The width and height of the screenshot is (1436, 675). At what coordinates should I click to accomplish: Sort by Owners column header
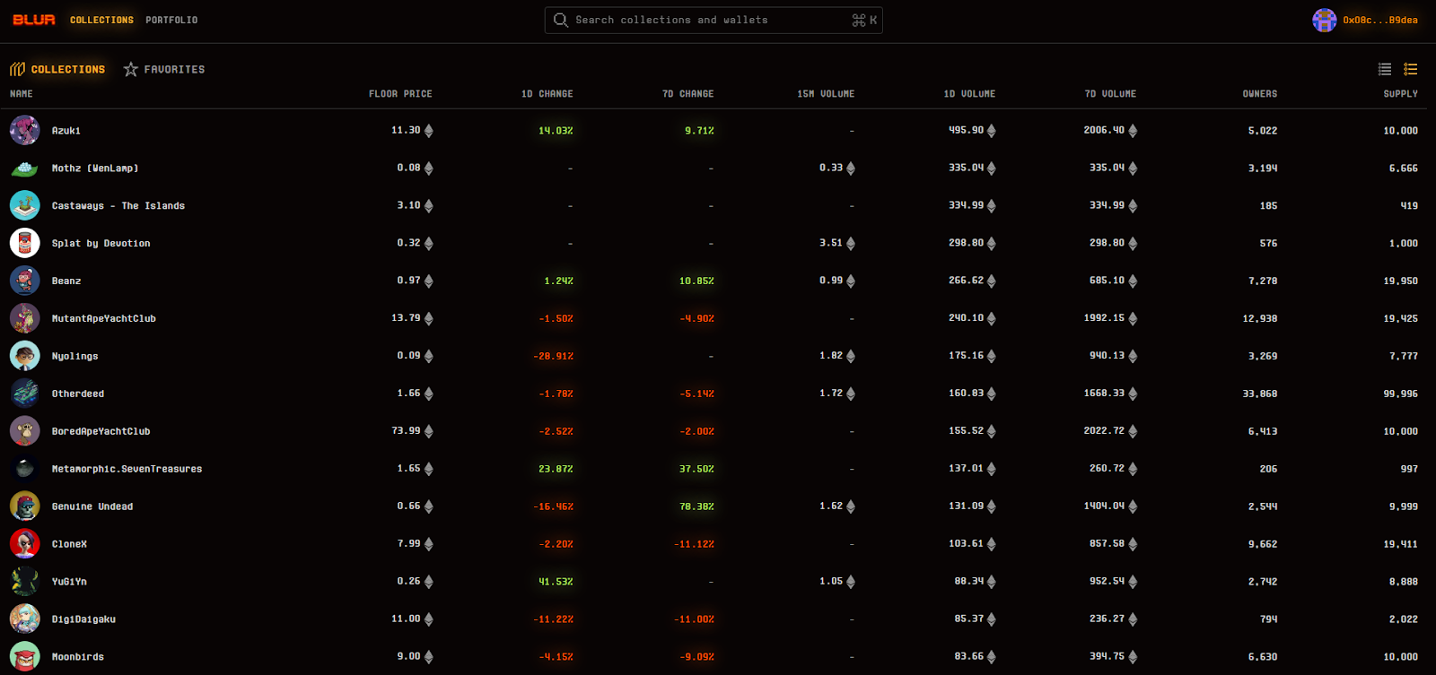coord(1259,94)
